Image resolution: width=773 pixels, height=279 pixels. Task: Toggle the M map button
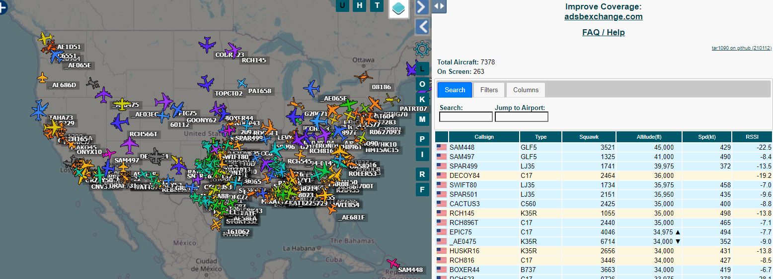422,119
